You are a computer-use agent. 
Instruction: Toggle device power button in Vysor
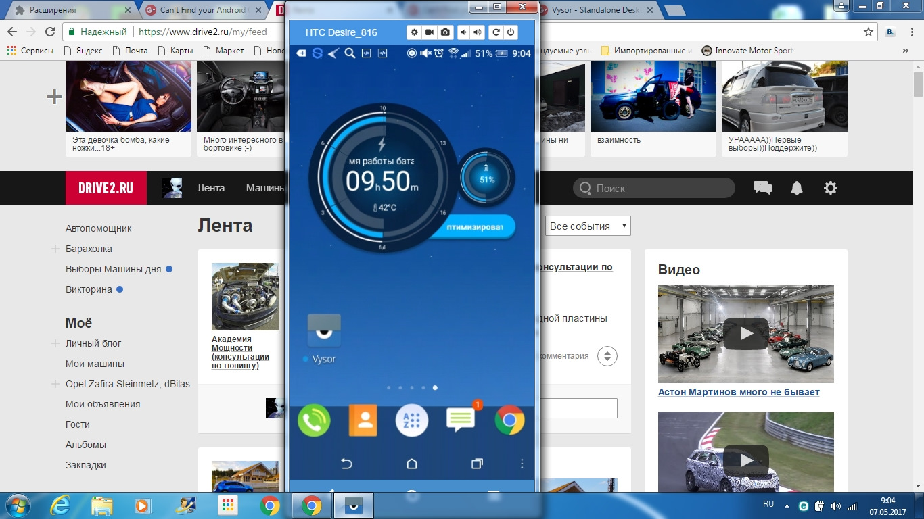tap(511, 32)
